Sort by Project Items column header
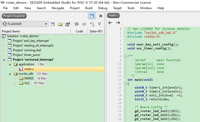The width and height of the screenshot is (200, 122). point(36,31)
